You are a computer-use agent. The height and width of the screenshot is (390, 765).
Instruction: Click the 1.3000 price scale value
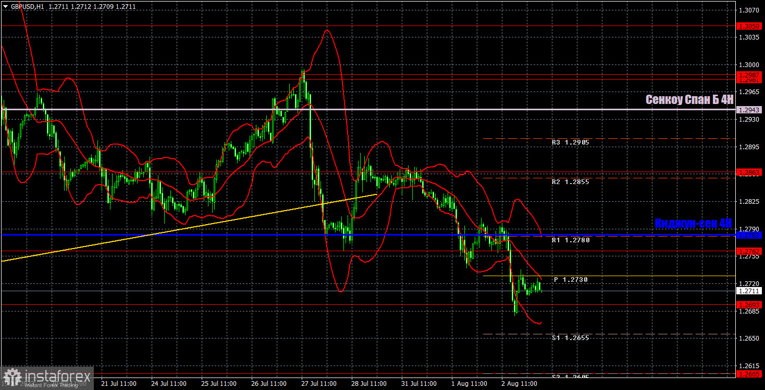click(749, 65)
